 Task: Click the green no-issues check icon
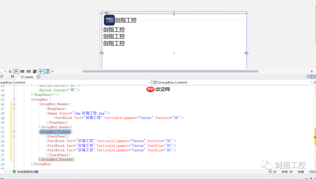click(x=14, y=172)
